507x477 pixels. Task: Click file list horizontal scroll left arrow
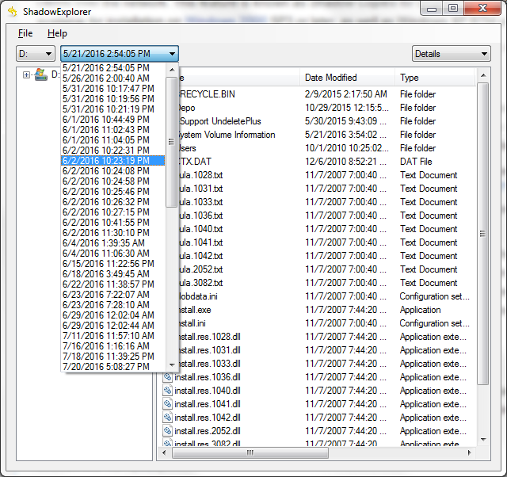165,452
